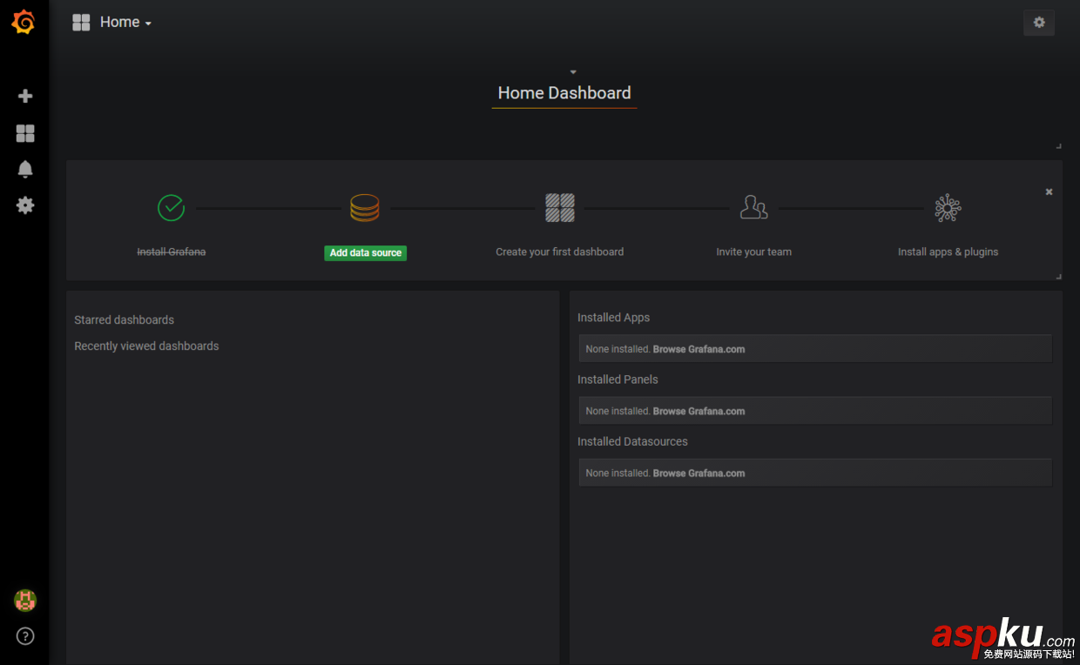The width and height of the screenshot is (1080, 665).
Task: Click Browse Grafana.com under Installed Datasources
Action: click(699, 474)
